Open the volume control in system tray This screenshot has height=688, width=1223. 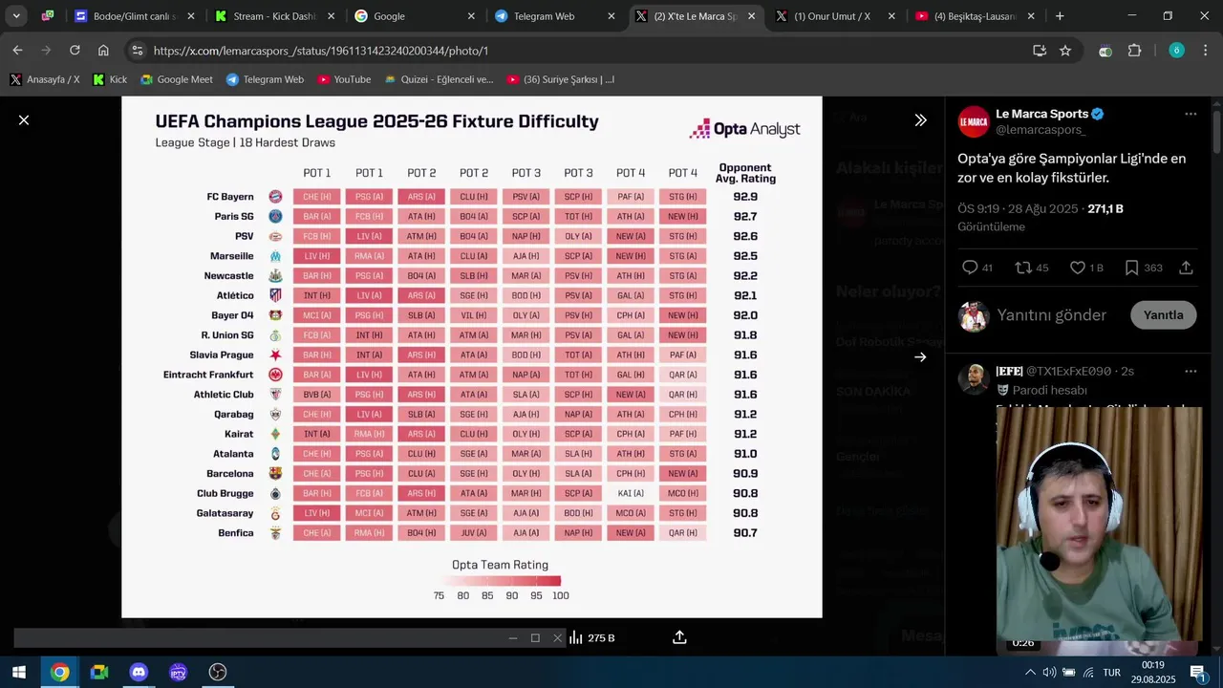tap(1049, 672)
